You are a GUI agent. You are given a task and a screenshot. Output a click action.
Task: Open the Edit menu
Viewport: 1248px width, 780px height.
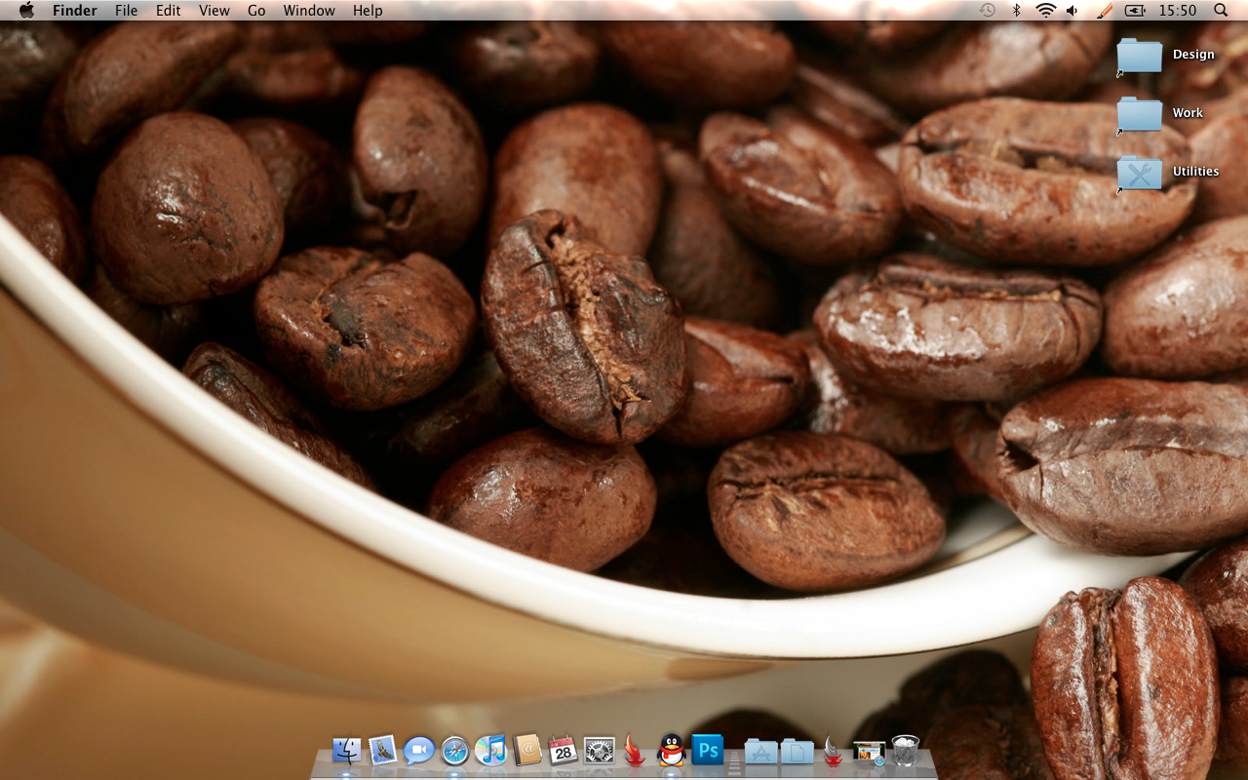[169, 11]
